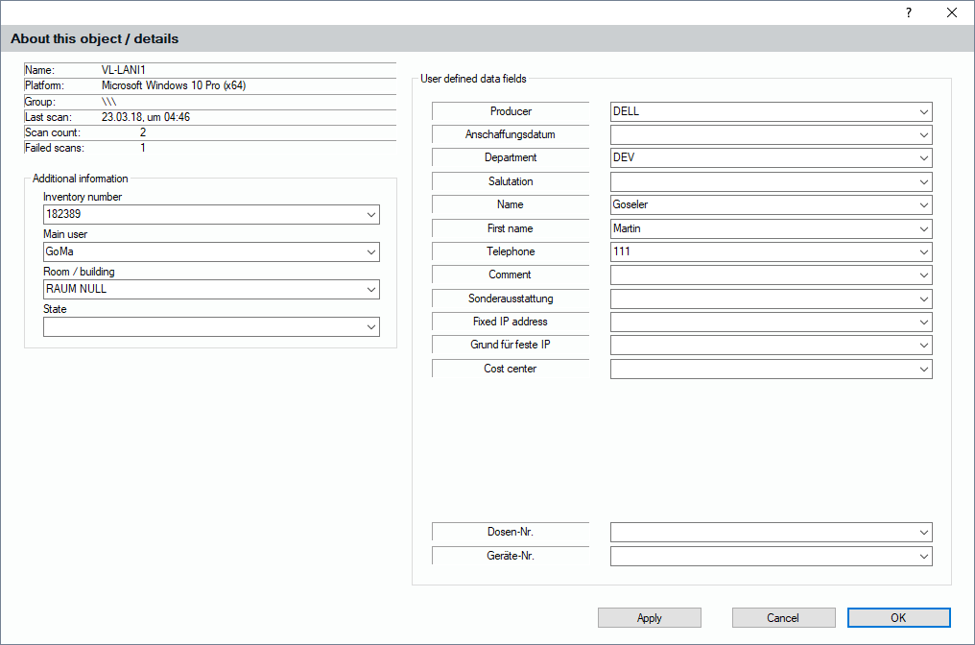Expand the Main user dropdown
This screenshot has width=975, height=645.
tap(370, 252)
